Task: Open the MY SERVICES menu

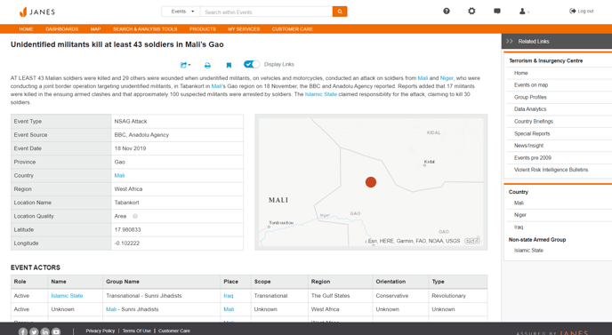Action: 244,29
